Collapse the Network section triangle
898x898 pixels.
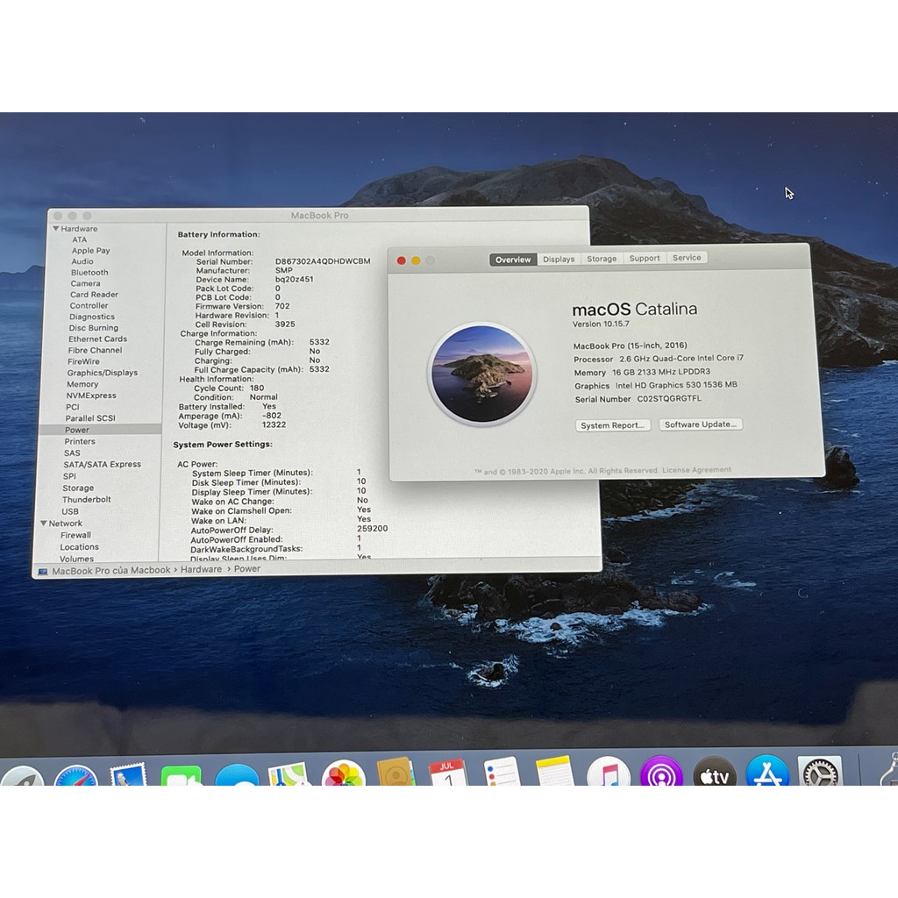pyautogui.click(x=44, y=523)
